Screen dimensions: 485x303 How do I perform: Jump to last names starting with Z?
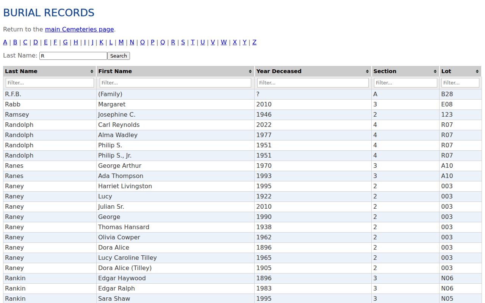(254, 42)
